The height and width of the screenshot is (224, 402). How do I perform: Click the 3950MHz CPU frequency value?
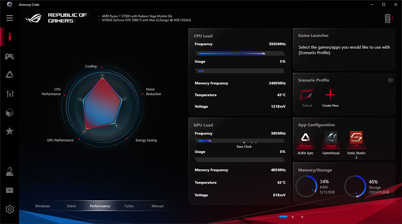point(277,44)
